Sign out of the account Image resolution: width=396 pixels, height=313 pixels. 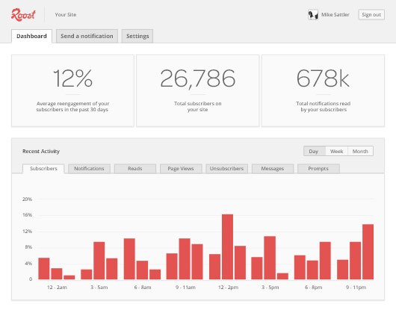pos(371,15)
